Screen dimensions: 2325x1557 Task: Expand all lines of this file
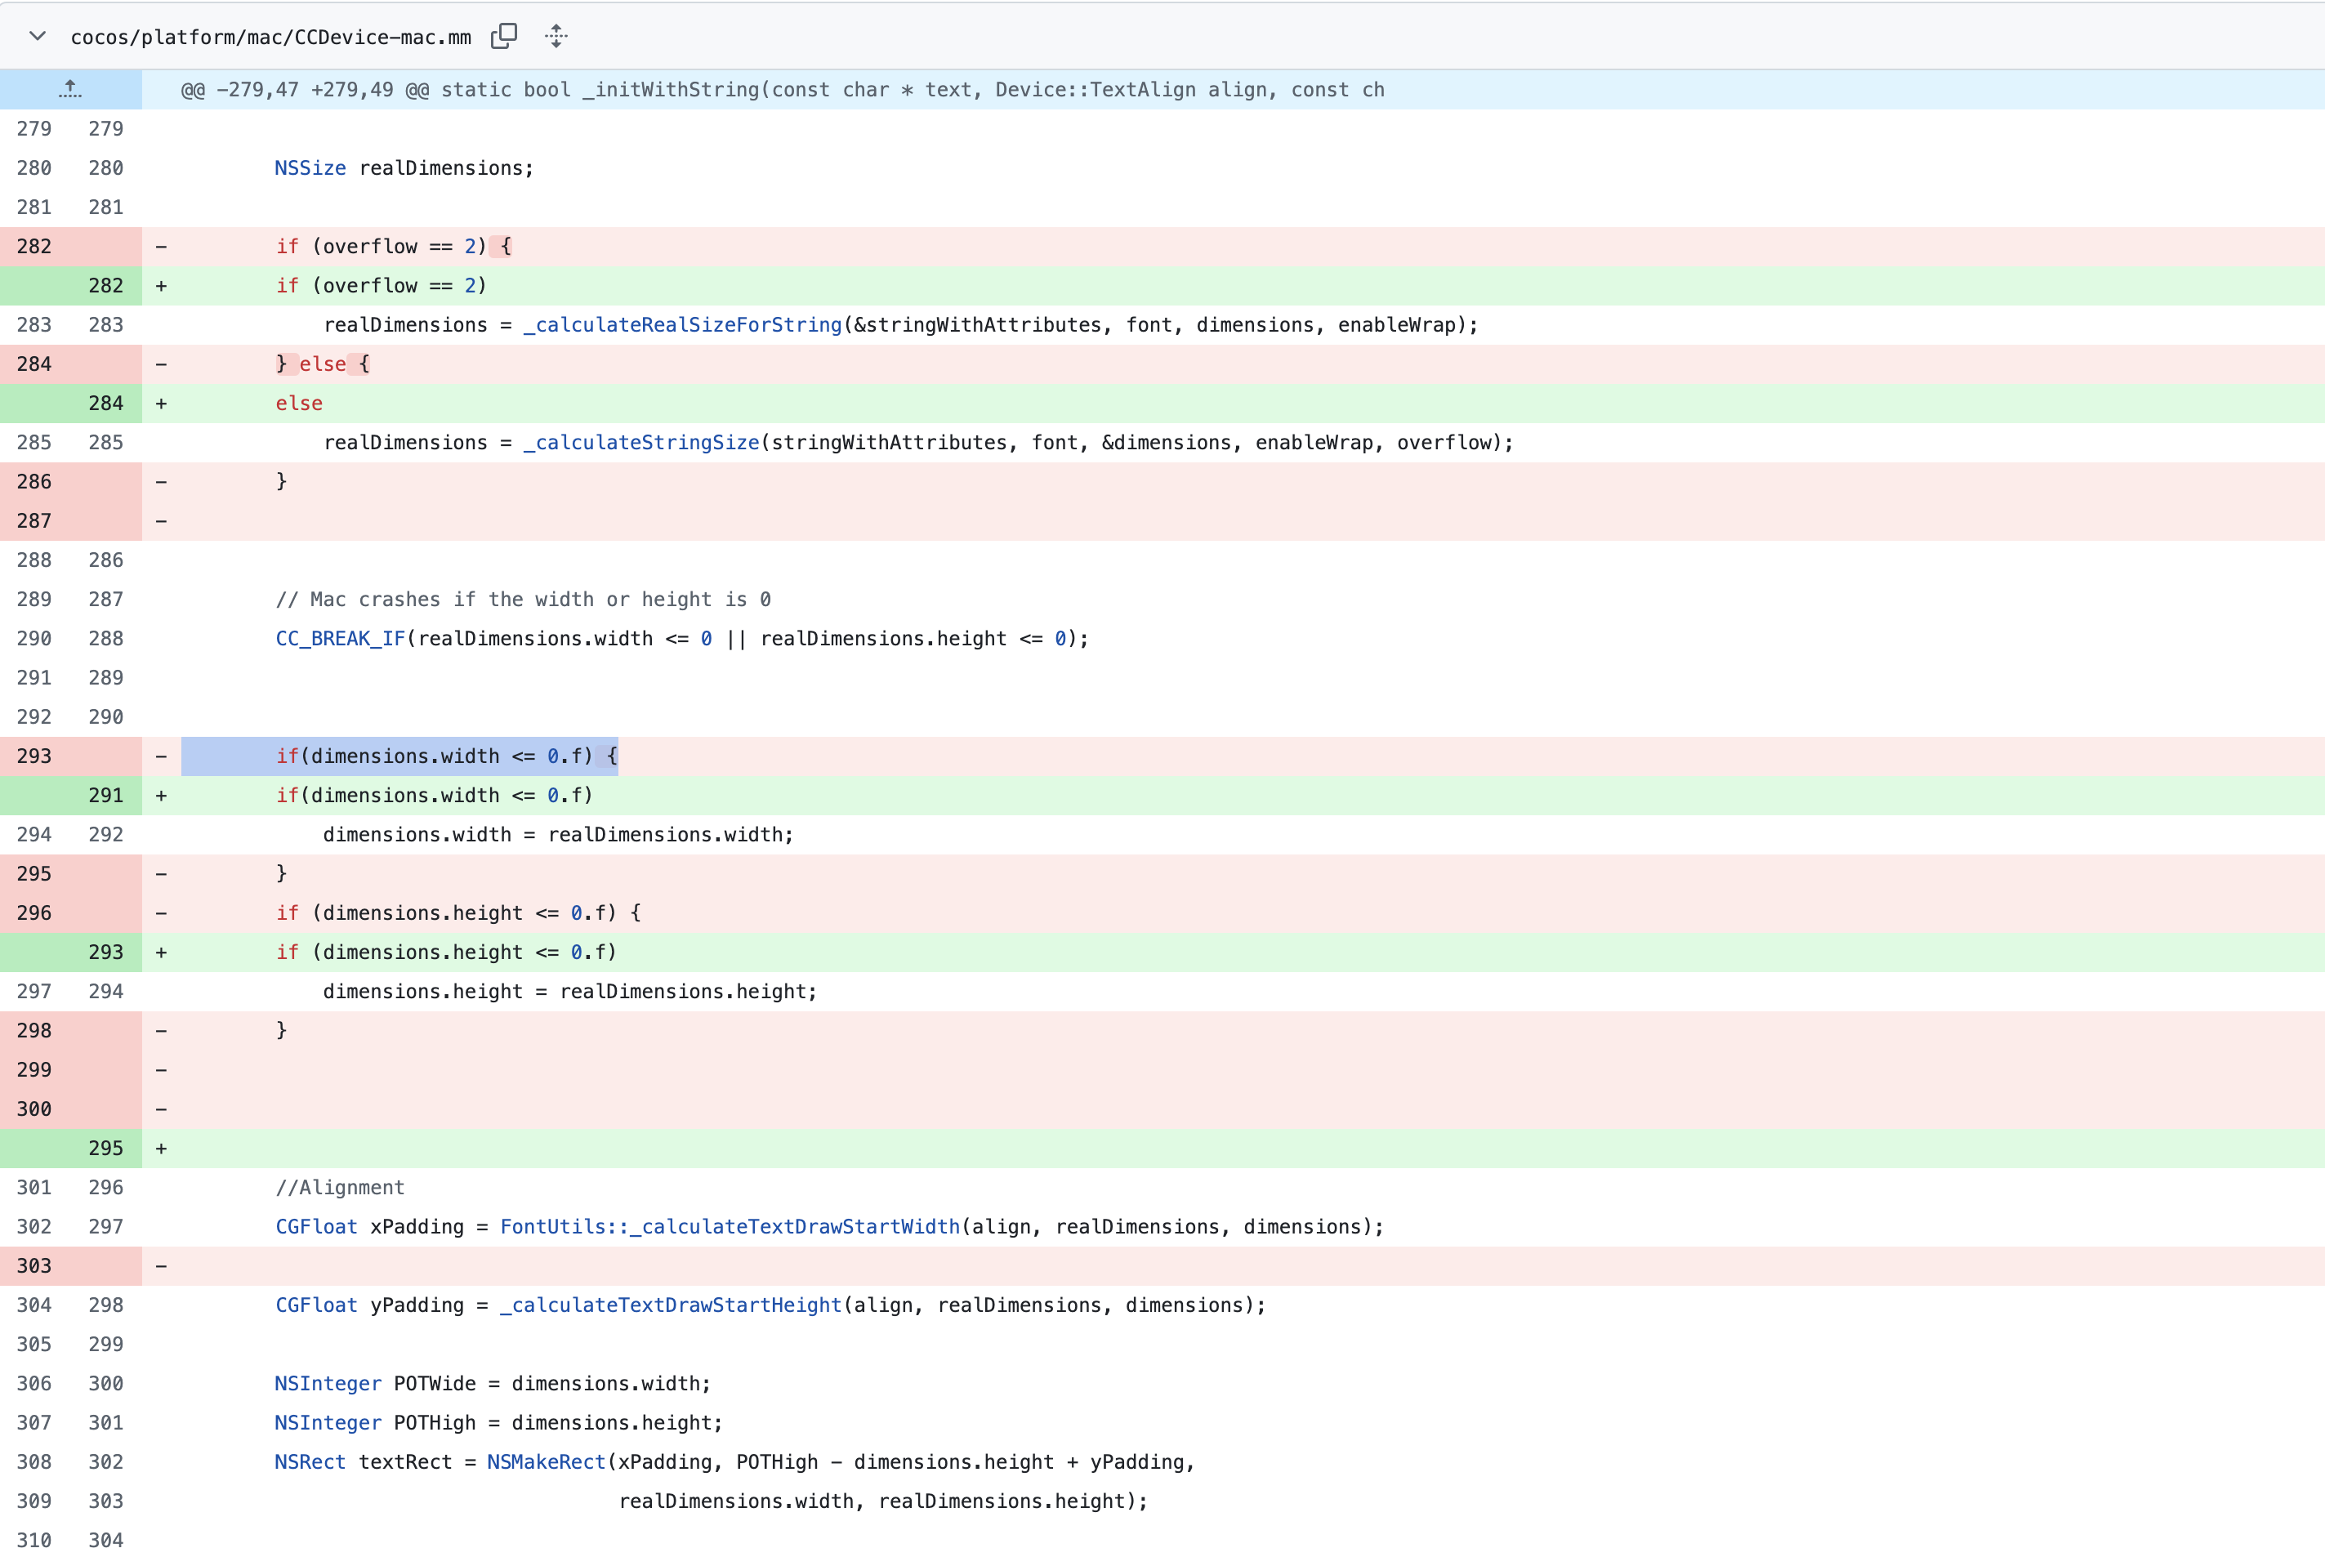(x=556, y=36)
